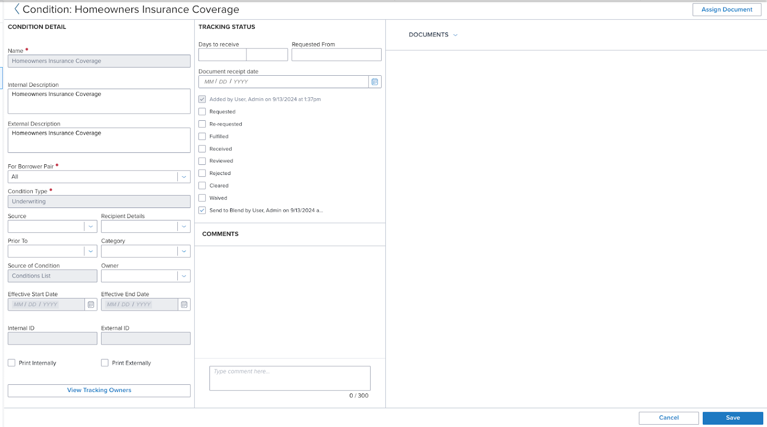The width and height of the screenshot is (767, 427).
Task: Tick the Reviewed checkbox
Action: 202,161
